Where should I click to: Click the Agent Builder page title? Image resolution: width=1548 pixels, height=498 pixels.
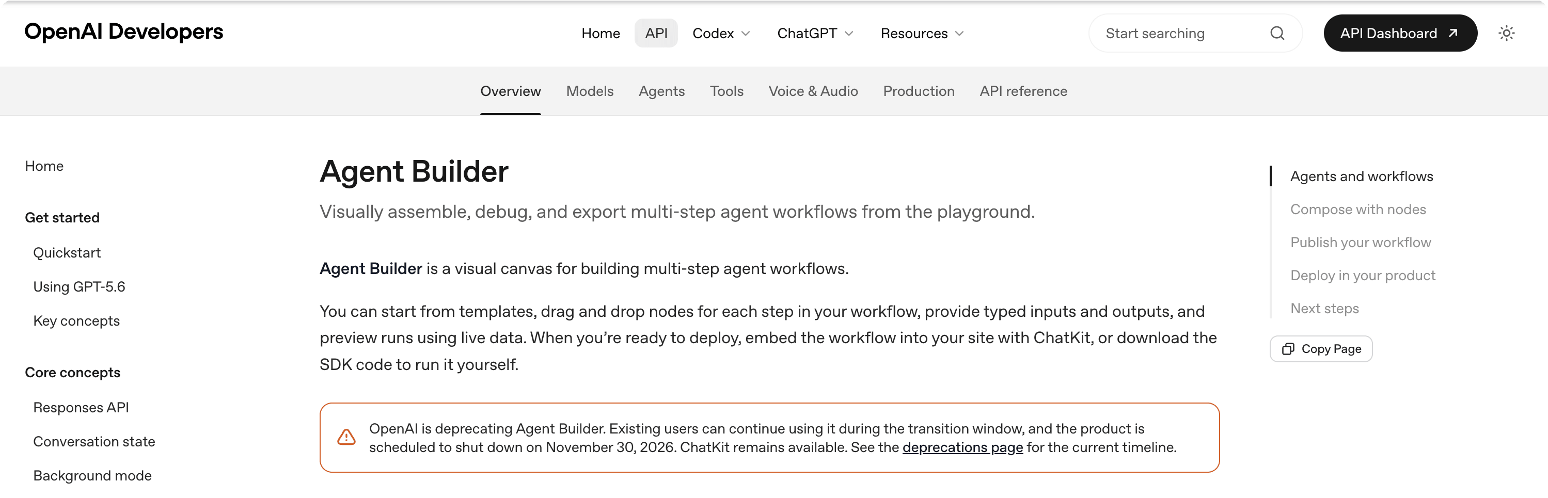(414, 172)
